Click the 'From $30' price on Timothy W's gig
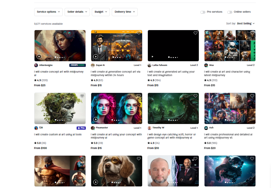 (x=153, y=148)
